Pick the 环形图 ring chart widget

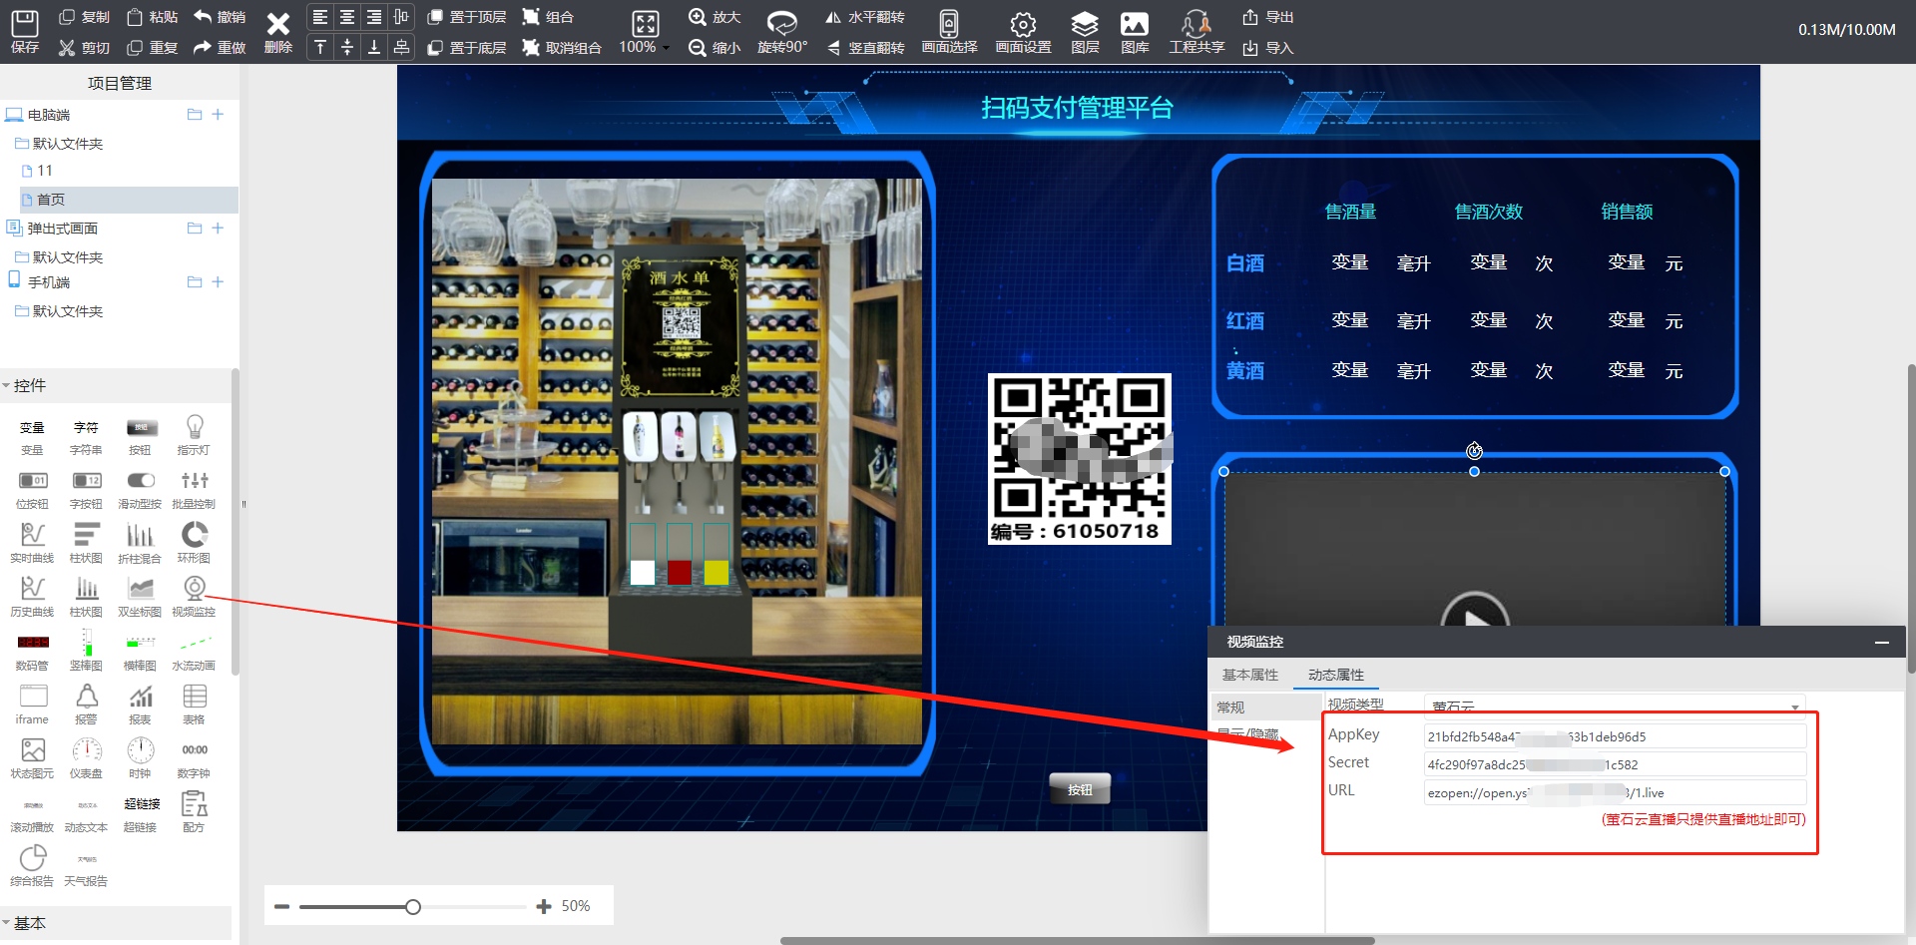tap(195, 544)
